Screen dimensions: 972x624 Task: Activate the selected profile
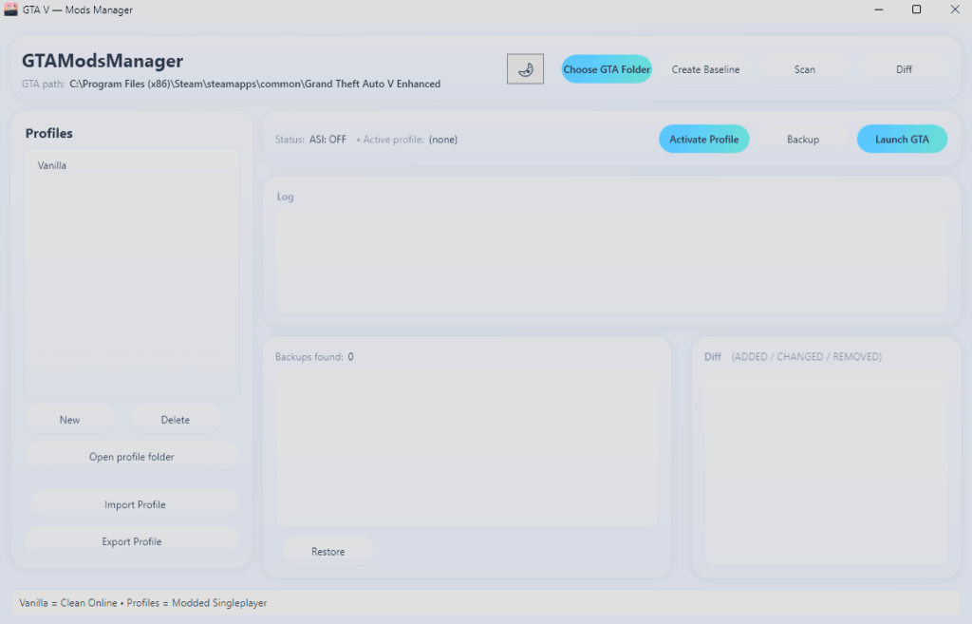tap(704, 139)
